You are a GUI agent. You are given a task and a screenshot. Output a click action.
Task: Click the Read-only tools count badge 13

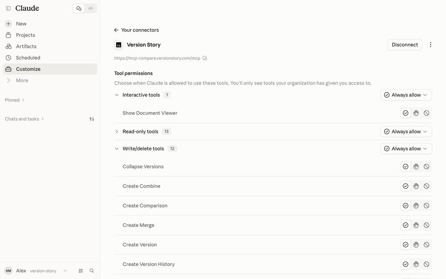166,132
